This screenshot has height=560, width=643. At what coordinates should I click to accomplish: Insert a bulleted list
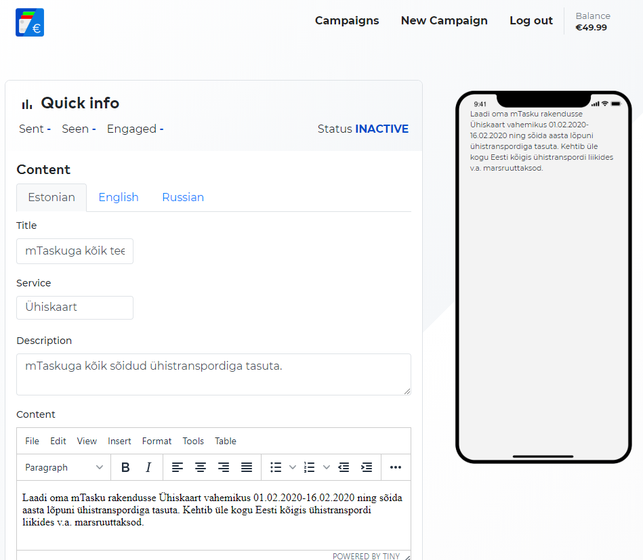(x=276, y=467)
